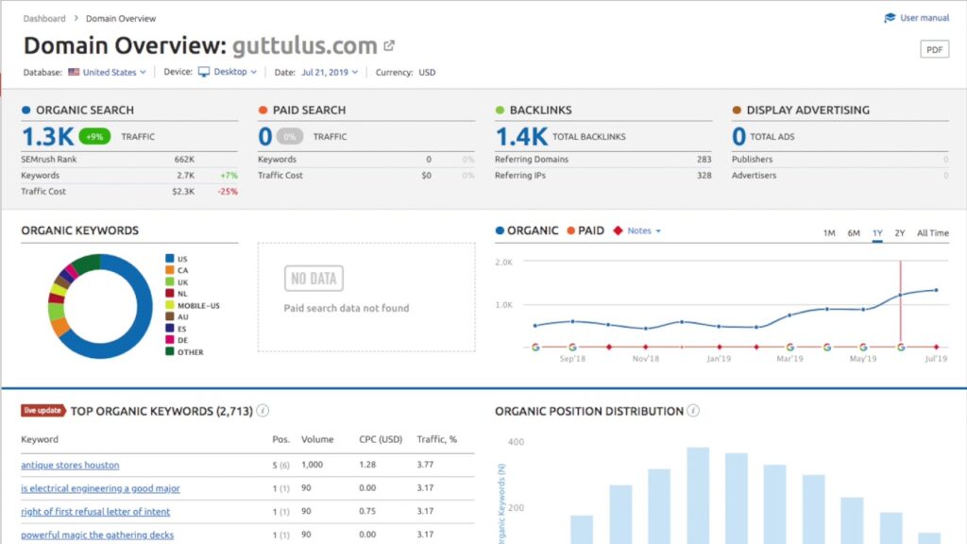Image resolution: width=967 pixels, height=544 pixels.
Task: Click the Google update marker near Mar'19
Action: pyautogui.click(x=790, y=348)
